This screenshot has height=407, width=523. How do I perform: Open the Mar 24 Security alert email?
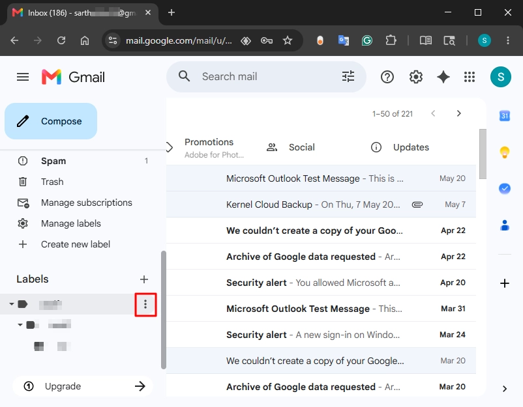pyautogui.click(x=321, y=335)
